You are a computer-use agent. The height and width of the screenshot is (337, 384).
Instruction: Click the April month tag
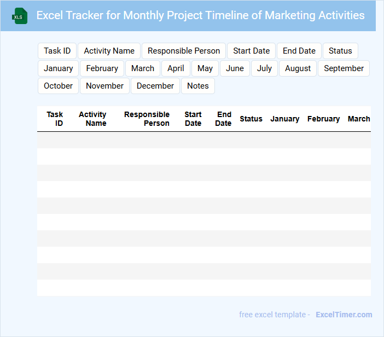click(176, 68)
